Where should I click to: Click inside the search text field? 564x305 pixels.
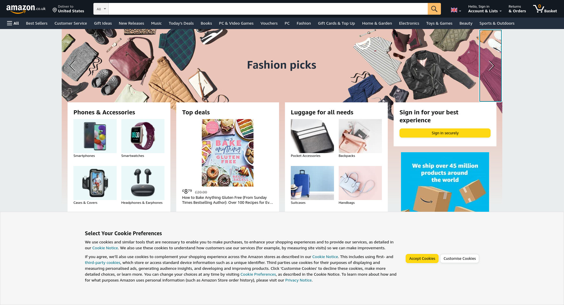[268, 9]
